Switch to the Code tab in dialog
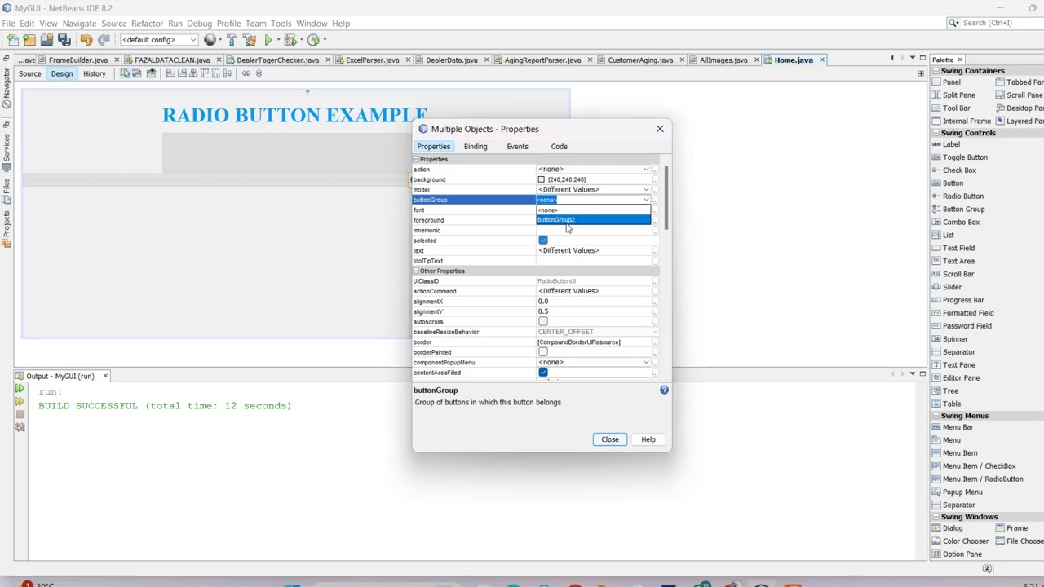The width and height of the screenshot is (1044, 587). 559,147
